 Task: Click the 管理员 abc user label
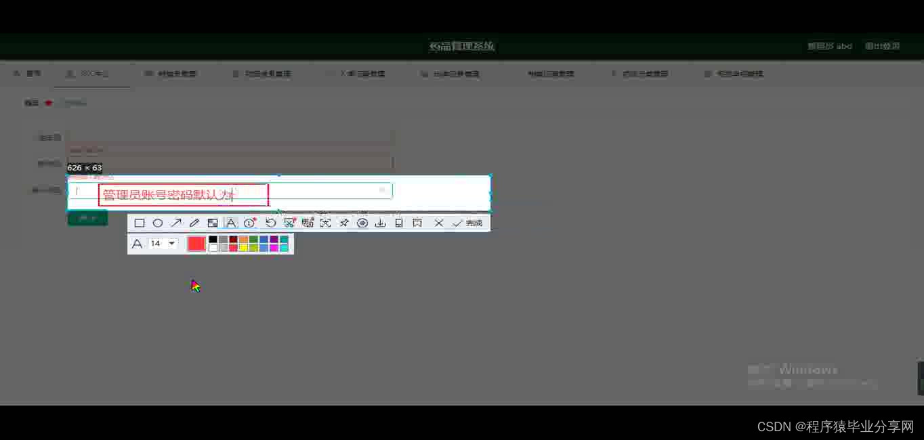point(830,46)
